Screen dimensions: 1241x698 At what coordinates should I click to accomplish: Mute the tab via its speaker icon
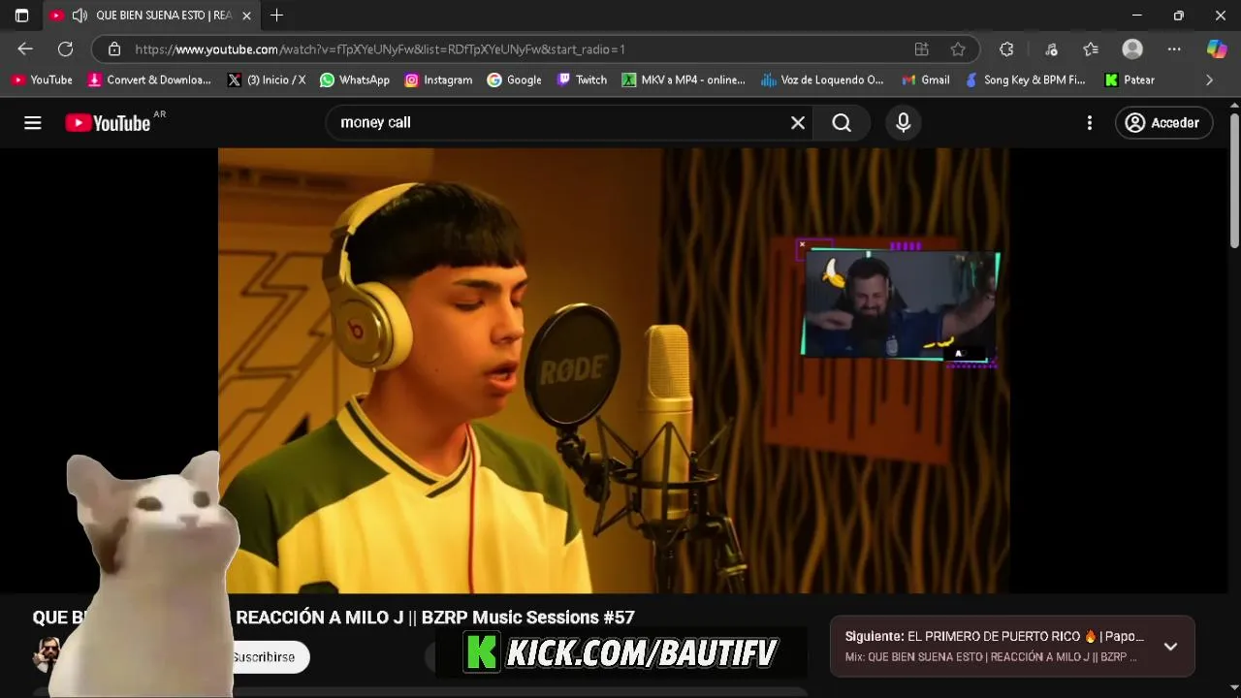coord(80,16)
